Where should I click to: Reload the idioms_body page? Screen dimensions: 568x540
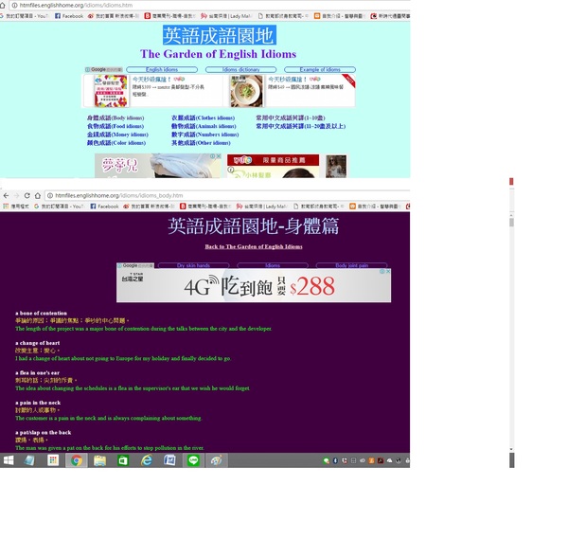click(x=27, y=195)
